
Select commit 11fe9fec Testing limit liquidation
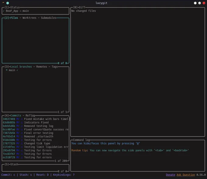(x=36, y=147)
